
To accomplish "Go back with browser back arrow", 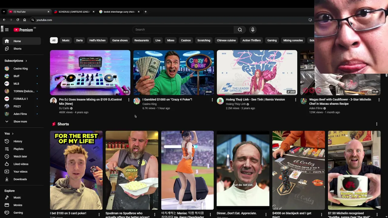I will 4,20.
